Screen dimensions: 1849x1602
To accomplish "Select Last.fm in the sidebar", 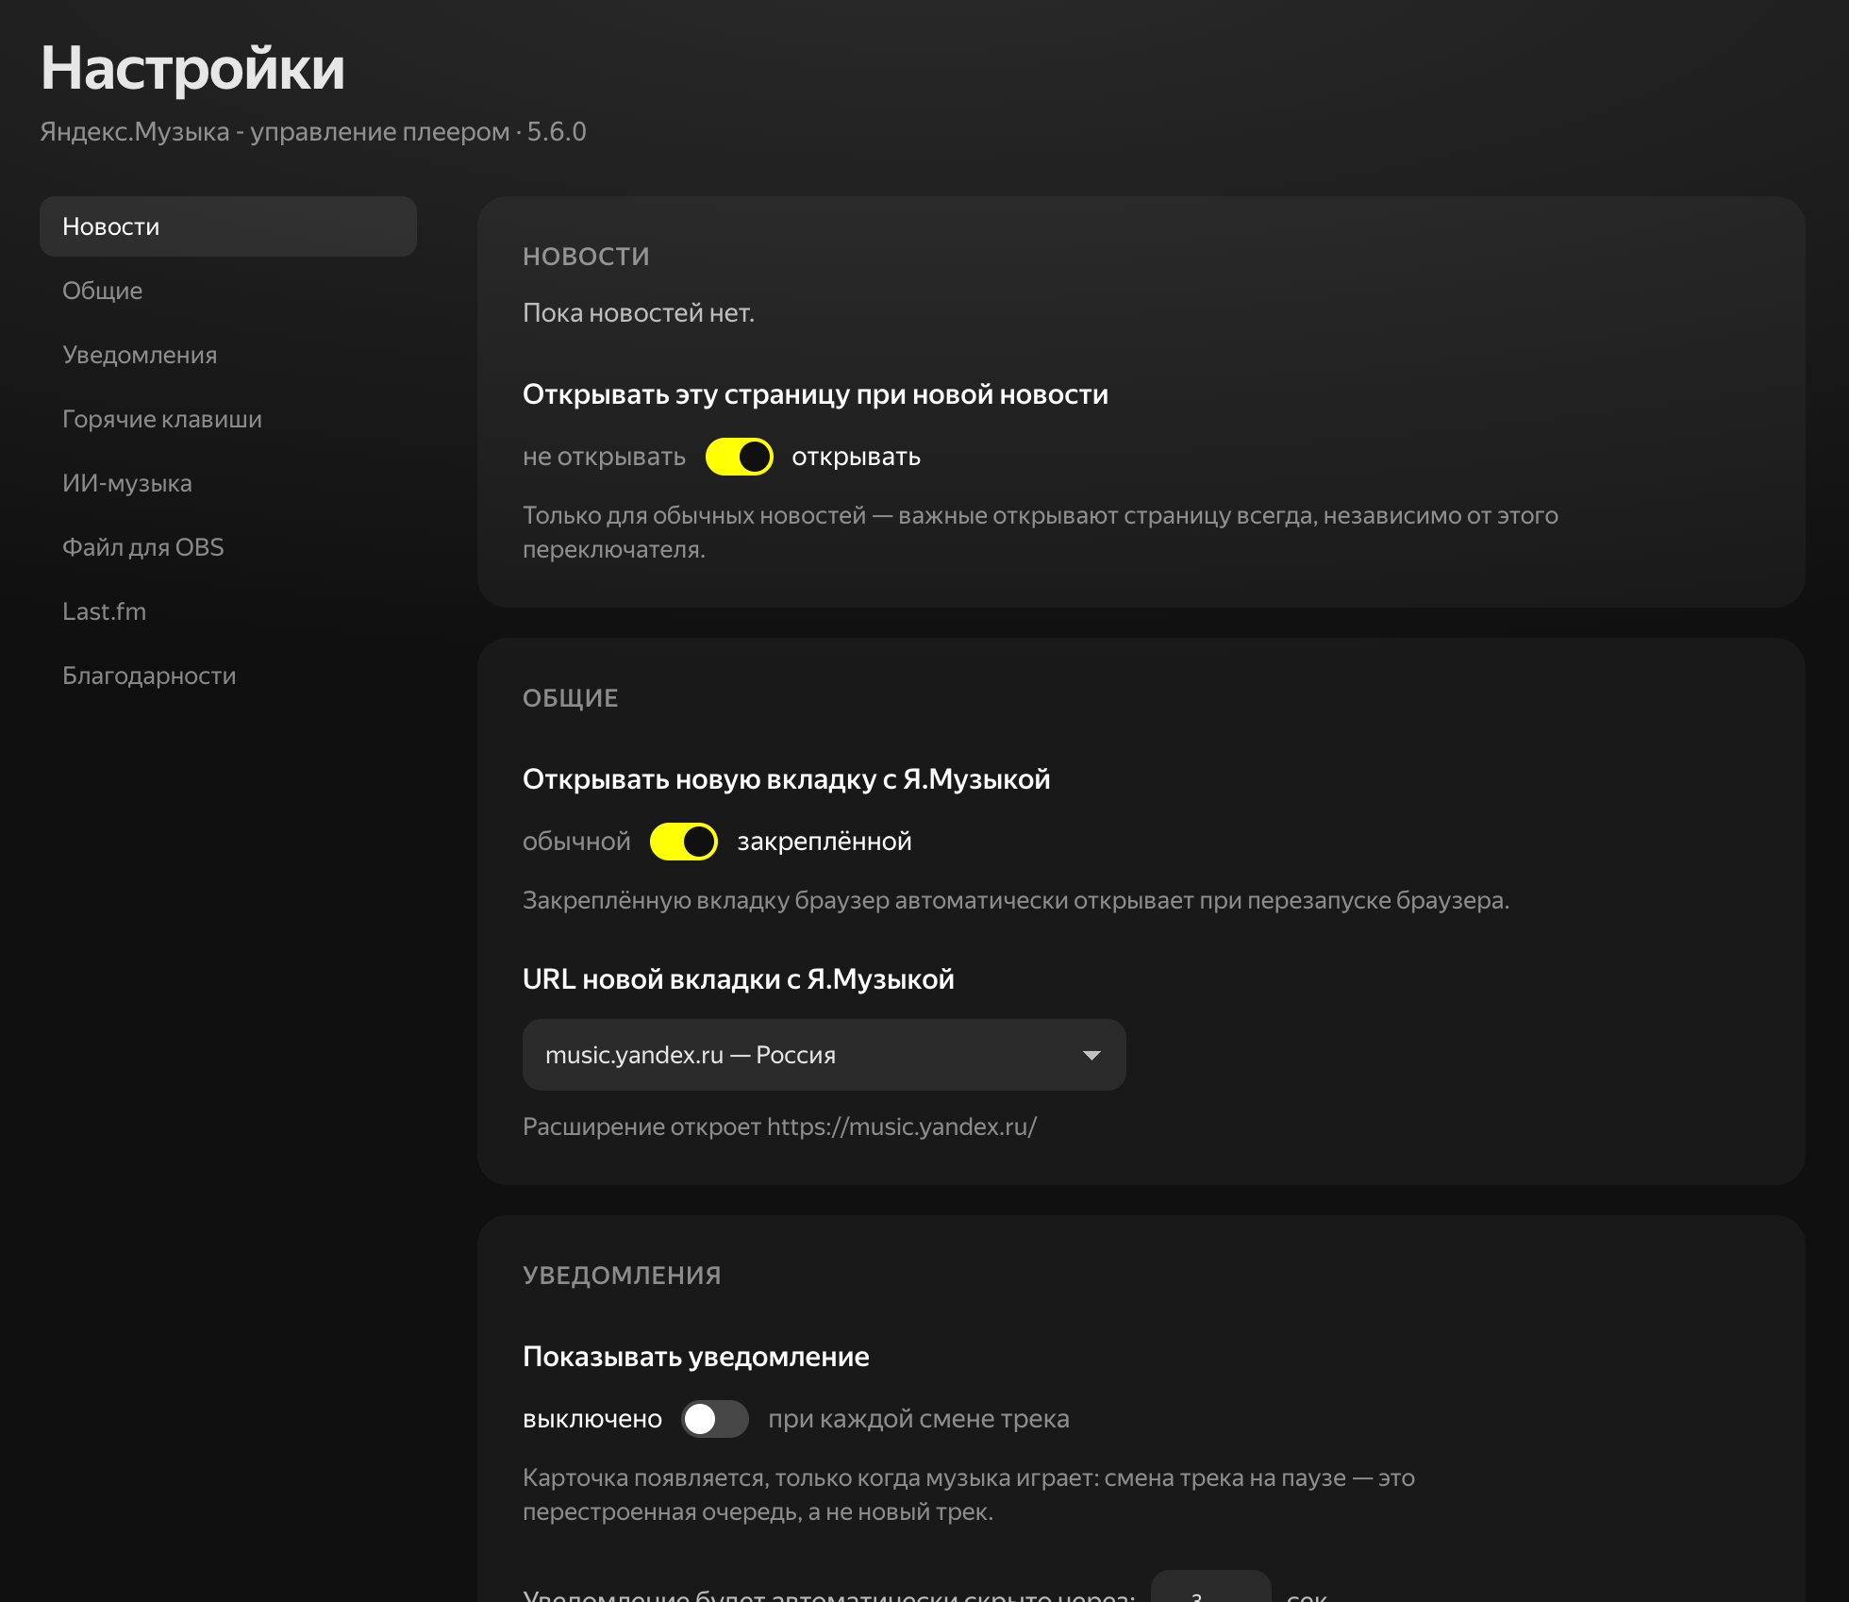I will pyautogui.click(x=227, y=611).
